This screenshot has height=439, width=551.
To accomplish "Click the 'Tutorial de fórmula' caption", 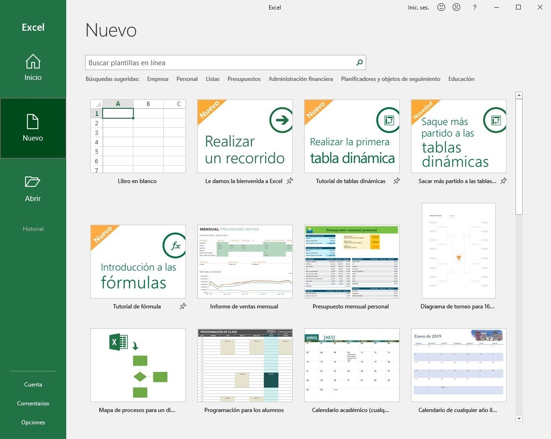I will tap(137, 307).
